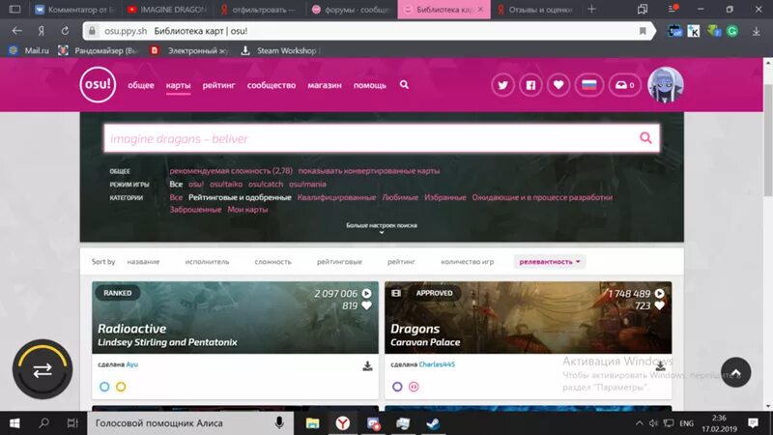Screen dimensions: 773x435
Task: Filter by osu!mania mode
Action: (x=307, y=184)
